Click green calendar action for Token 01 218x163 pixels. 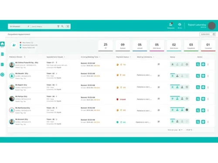[x=198, y=64]
